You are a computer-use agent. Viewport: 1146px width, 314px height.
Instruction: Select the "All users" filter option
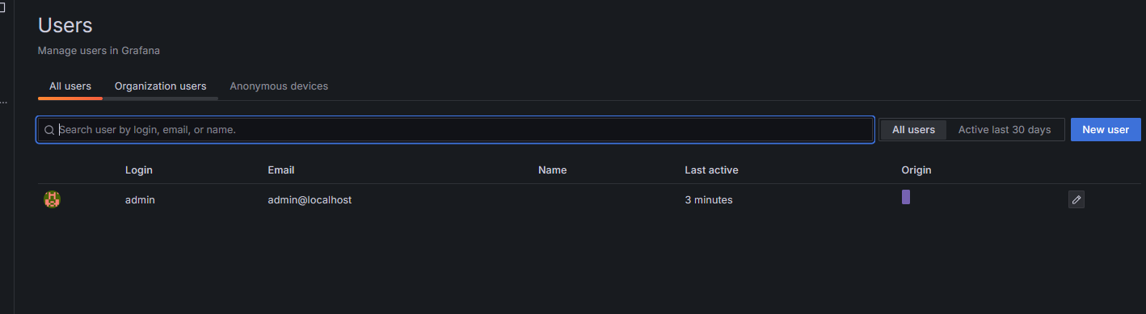pyautogui.click(x=913, y=130)
